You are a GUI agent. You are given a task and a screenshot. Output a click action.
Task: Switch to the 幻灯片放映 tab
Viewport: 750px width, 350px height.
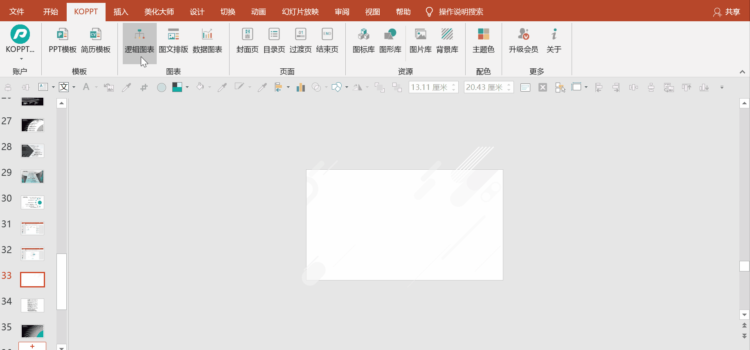tap(300, 12)
